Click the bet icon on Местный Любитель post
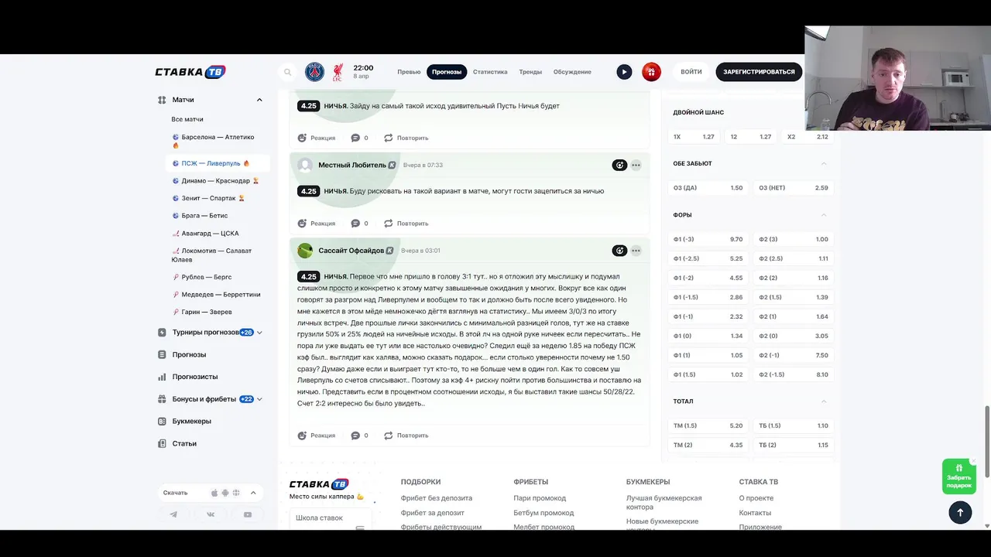The image size is (991, 557). tap(619, 165)
